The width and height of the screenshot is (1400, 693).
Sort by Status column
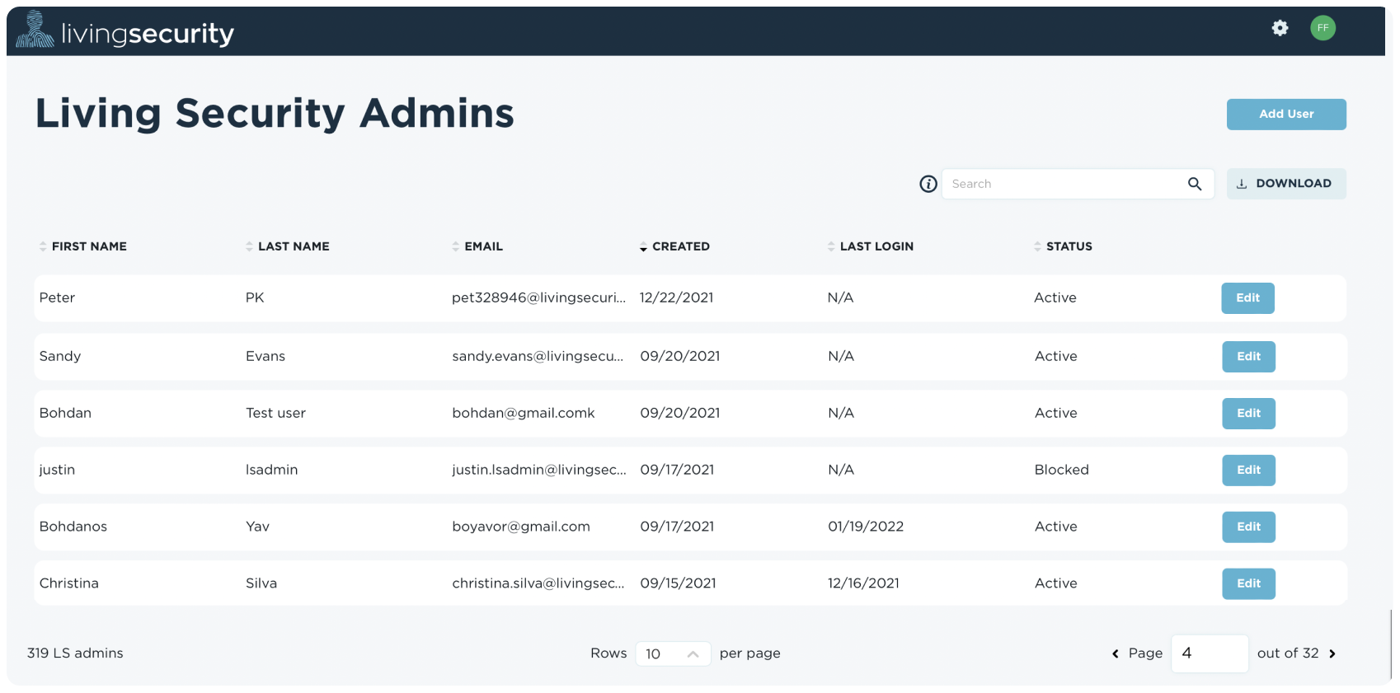1063,246
